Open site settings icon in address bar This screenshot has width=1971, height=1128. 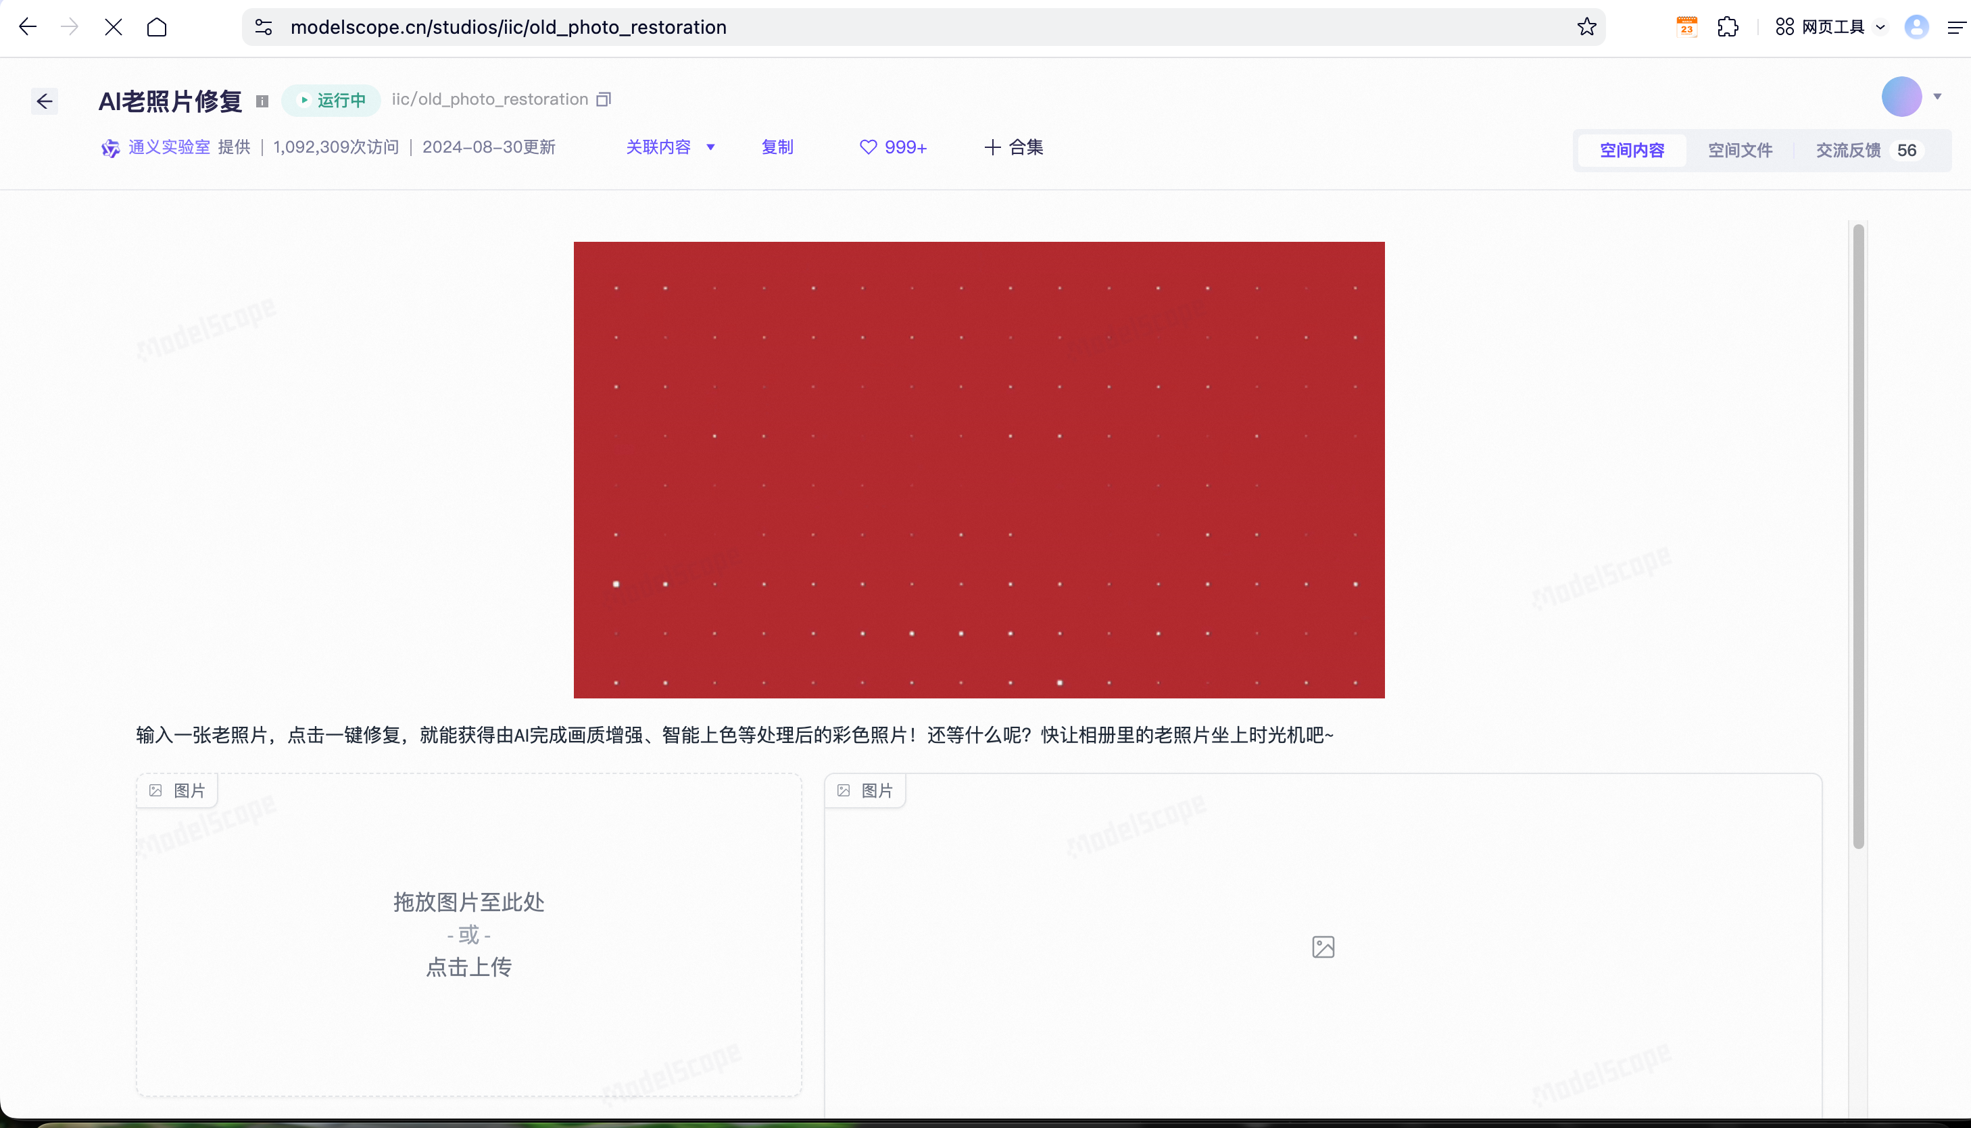coord(264,27)
